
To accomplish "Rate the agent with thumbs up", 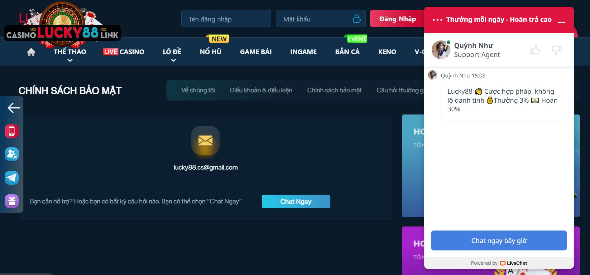I will click(535, 50).
